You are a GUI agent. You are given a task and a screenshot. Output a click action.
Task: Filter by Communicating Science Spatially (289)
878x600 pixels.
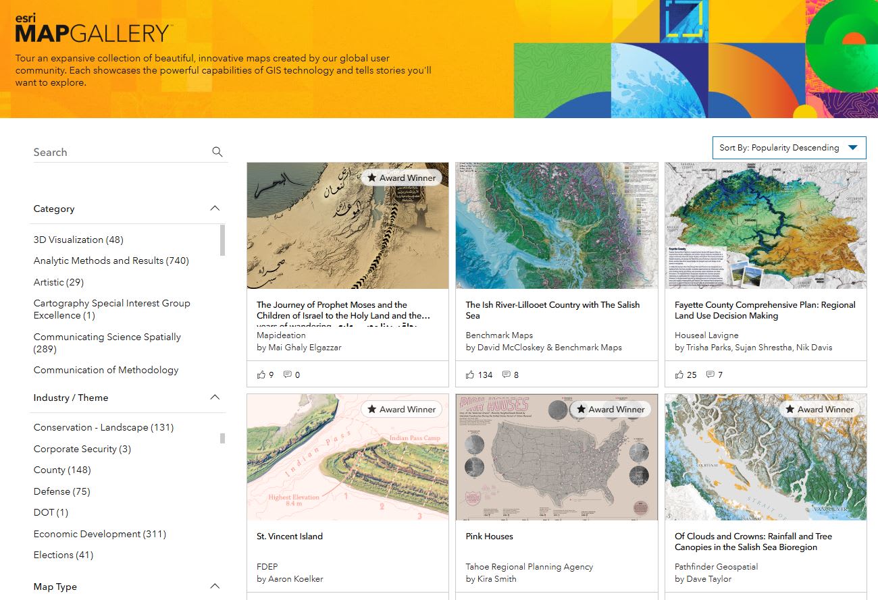[x=107, y=343]
